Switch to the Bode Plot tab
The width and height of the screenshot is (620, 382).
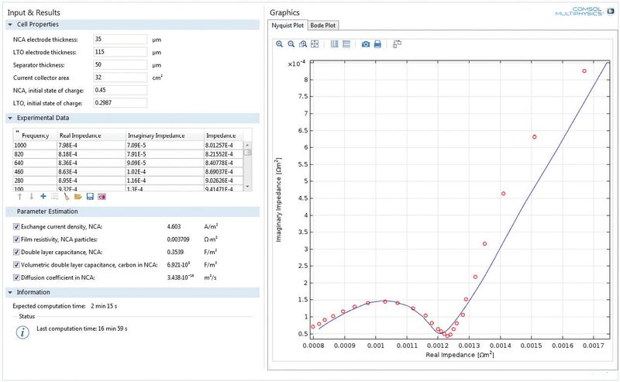(322, 26)
